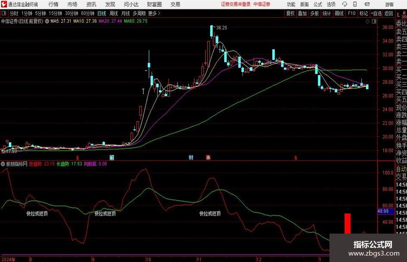Open the 多周期 multi-period view
Screen dimensions: 407x262
pyautogui.click(x=139, y=13)
